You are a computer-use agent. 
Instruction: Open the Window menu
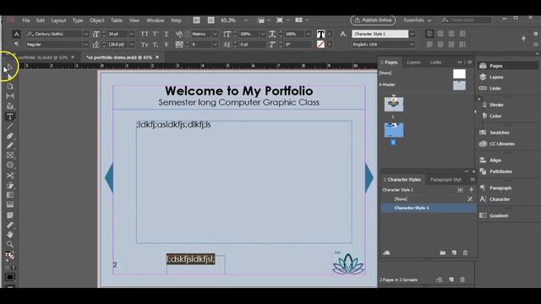[156, 20]
